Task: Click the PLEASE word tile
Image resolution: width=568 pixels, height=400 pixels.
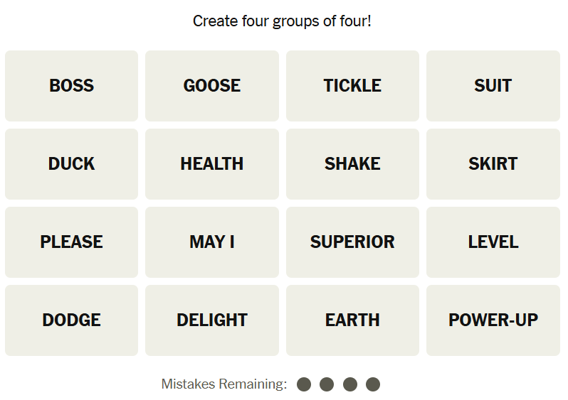Action: pyautogui.click(x=71, y=242)
